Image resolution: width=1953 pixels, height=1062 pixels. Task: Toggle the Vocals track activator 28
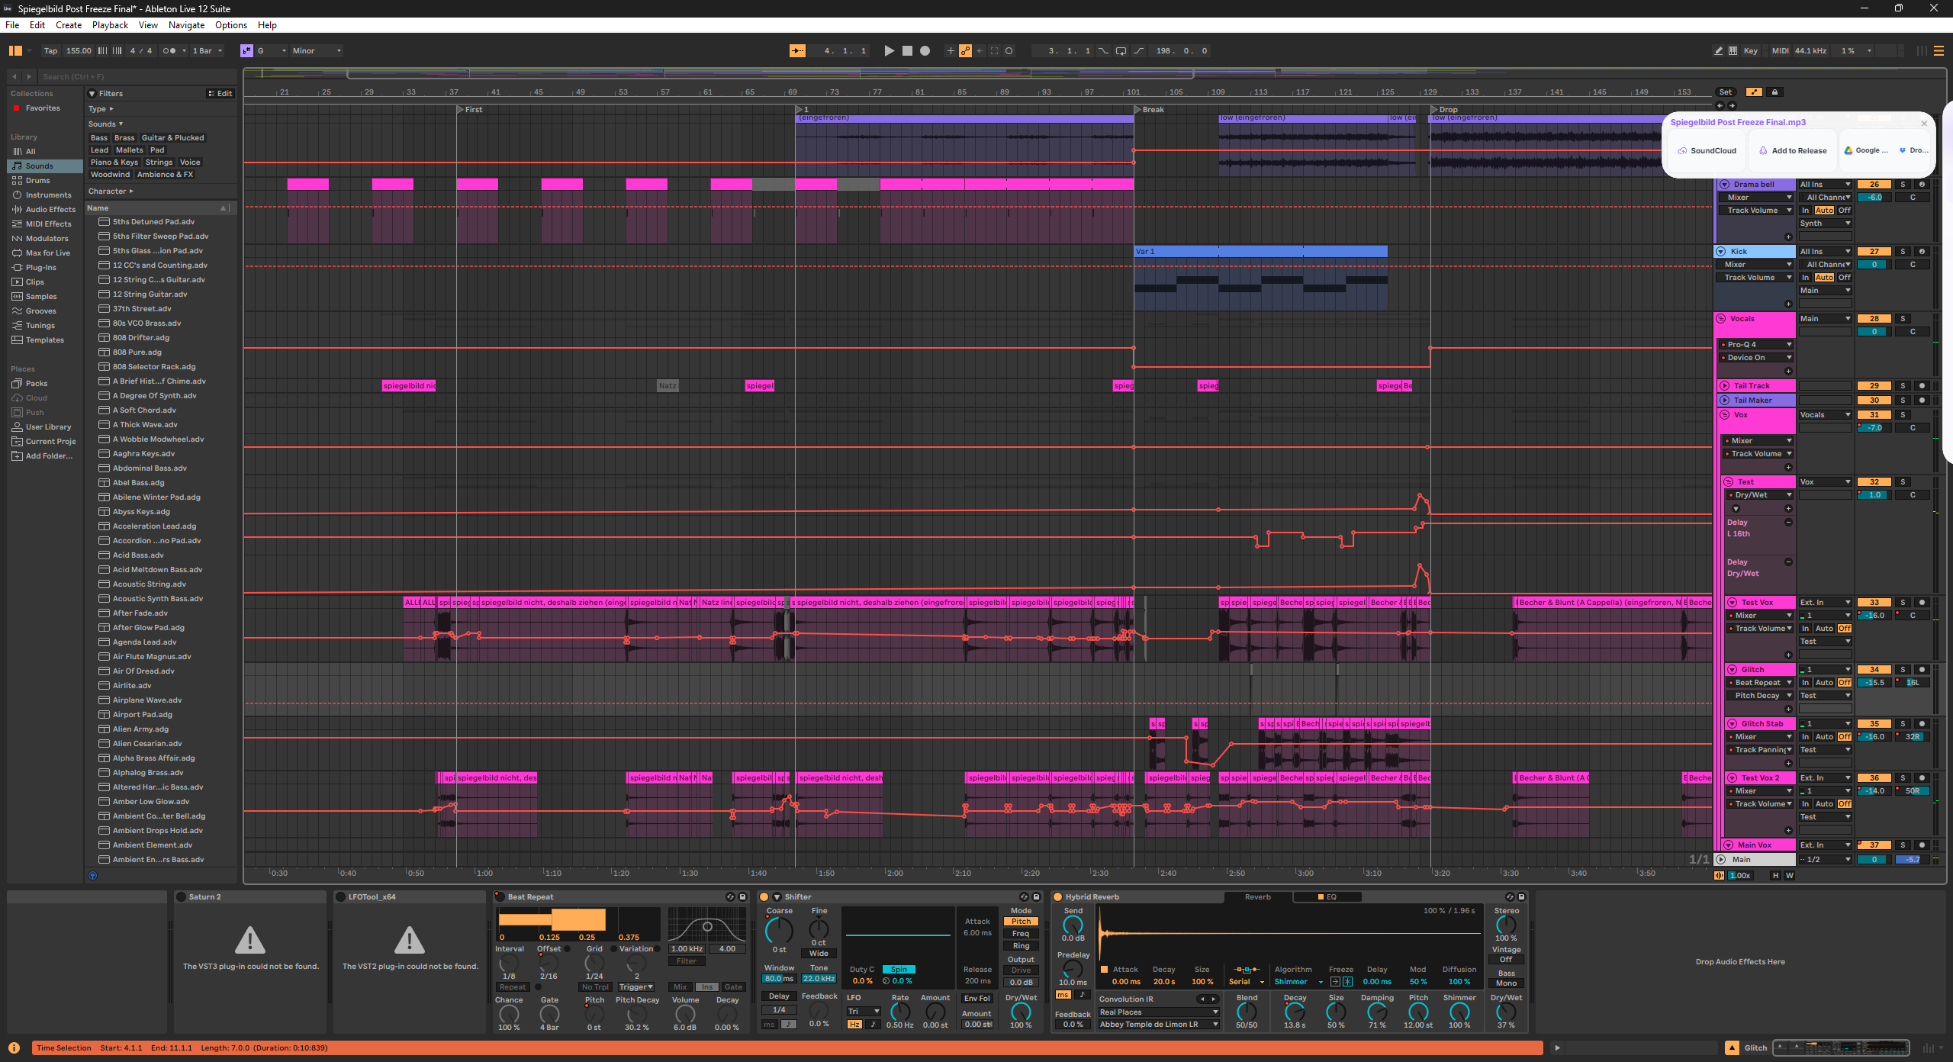pos(1874,319)
